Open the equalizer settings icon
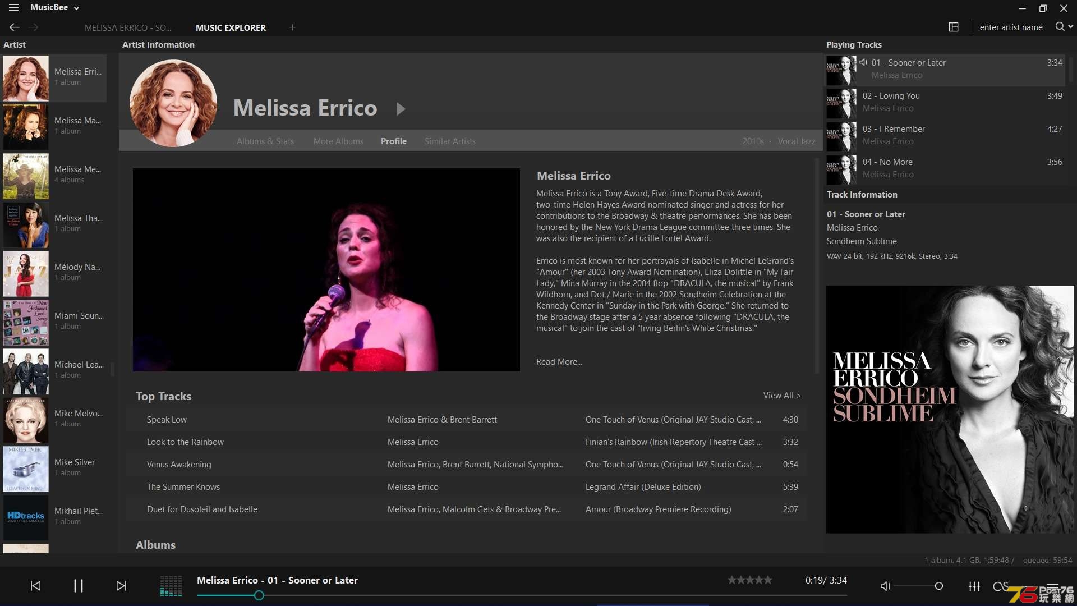 [974, 586]
